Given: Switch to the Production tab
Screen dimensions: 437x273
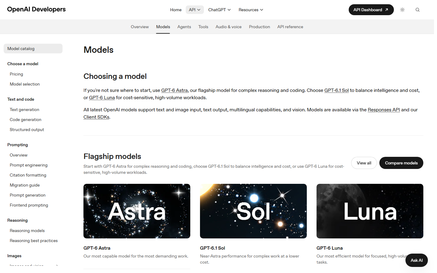Looking at the screenshot, I should pyautogui.click(x=259, y=27).
